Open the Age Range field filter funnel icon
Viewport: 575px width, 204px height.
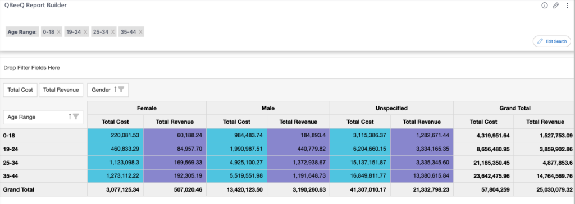[76, 117]
